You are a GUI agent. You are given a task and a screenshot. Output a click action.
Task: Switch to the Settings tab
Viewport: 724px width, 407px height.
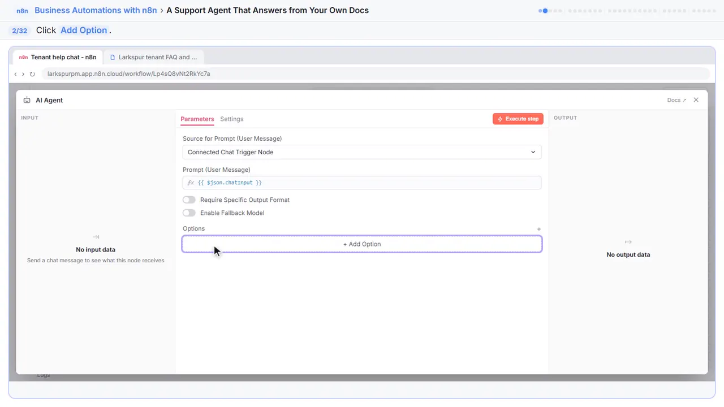point(232,119)
